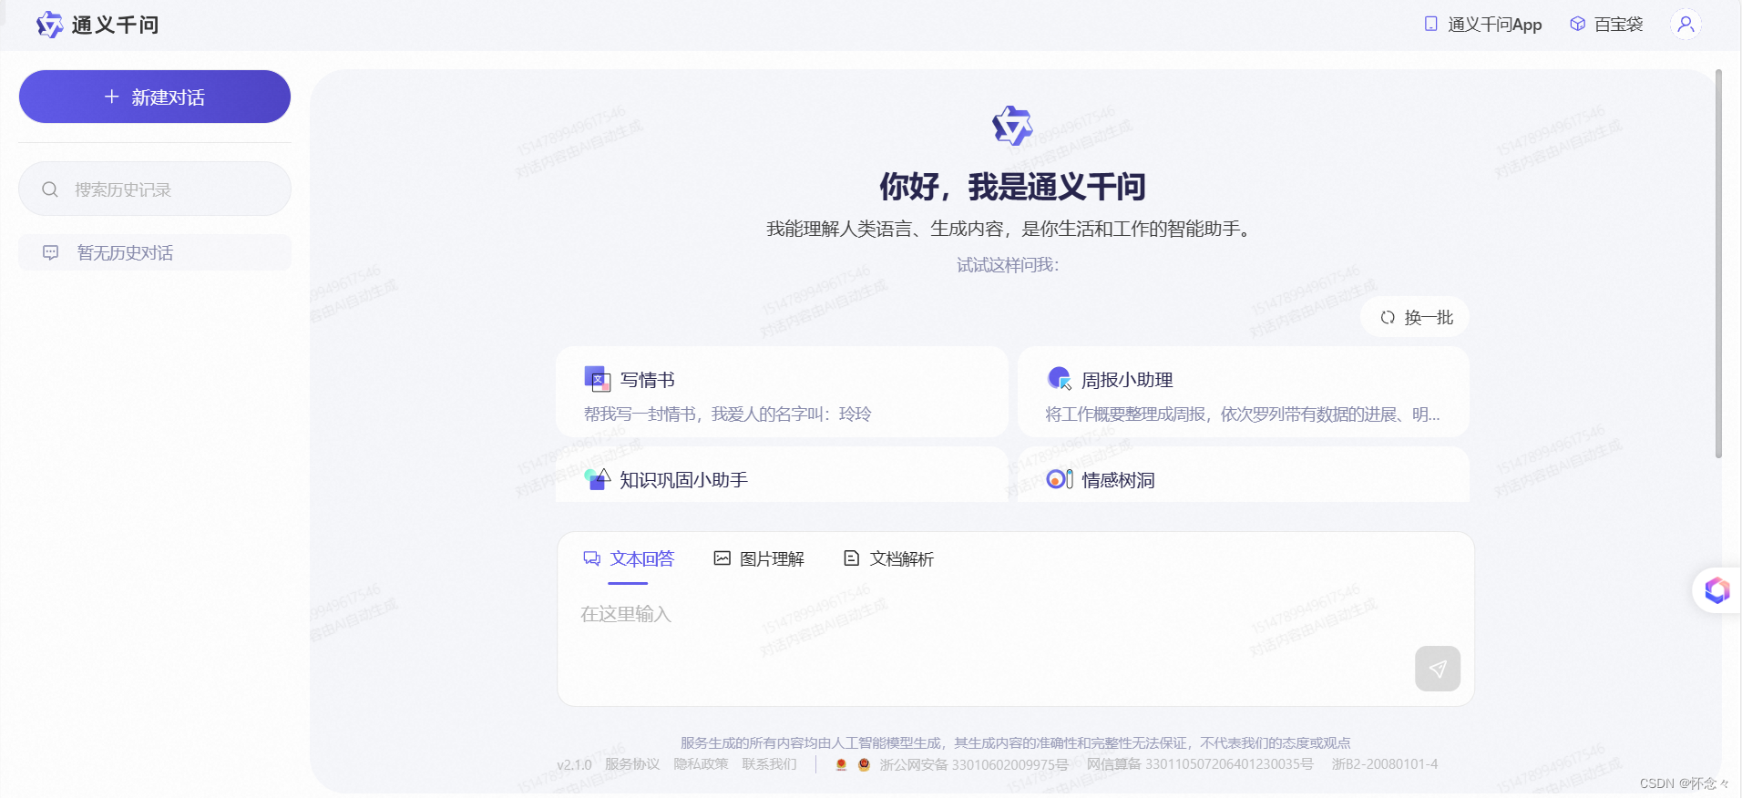The height and width of the screenshot is (798, 1742).
Task: Open the 百宝袋 toolbox
Action: 1606,25
